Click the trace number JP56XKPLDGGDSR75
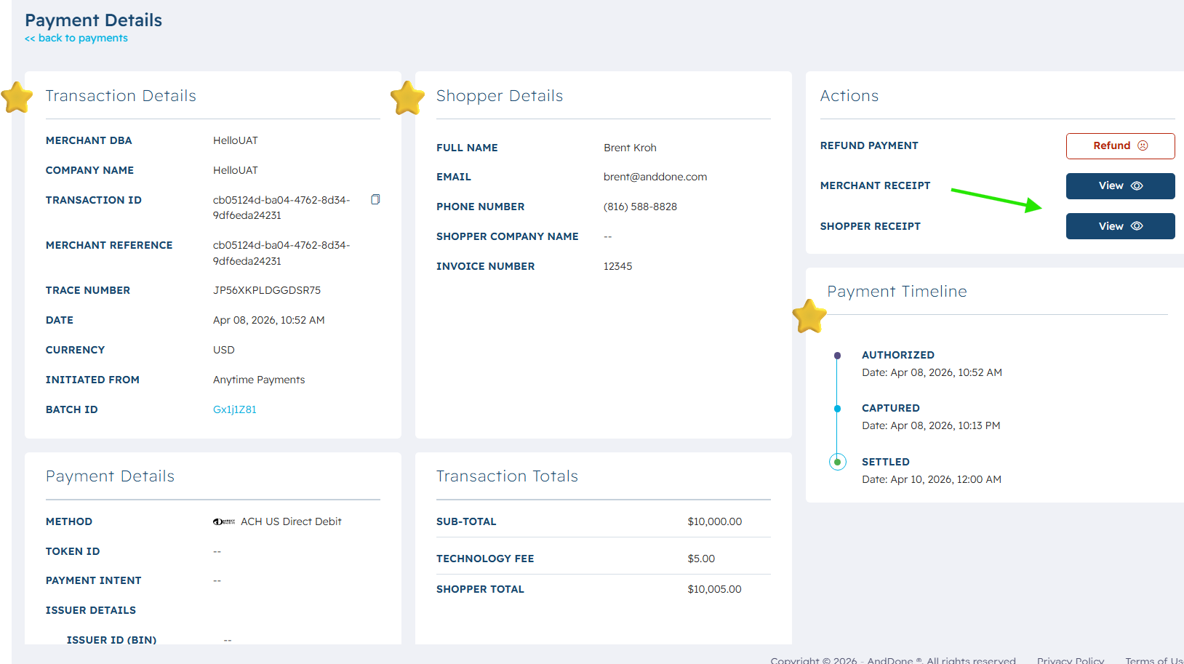This screenshot has height=664, width=1184. (x=266, y=290)
